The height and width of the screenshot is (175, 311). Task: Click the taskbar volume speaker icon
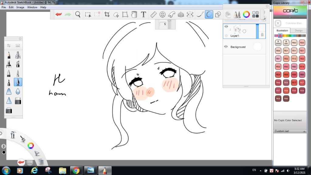coord(288,171)
